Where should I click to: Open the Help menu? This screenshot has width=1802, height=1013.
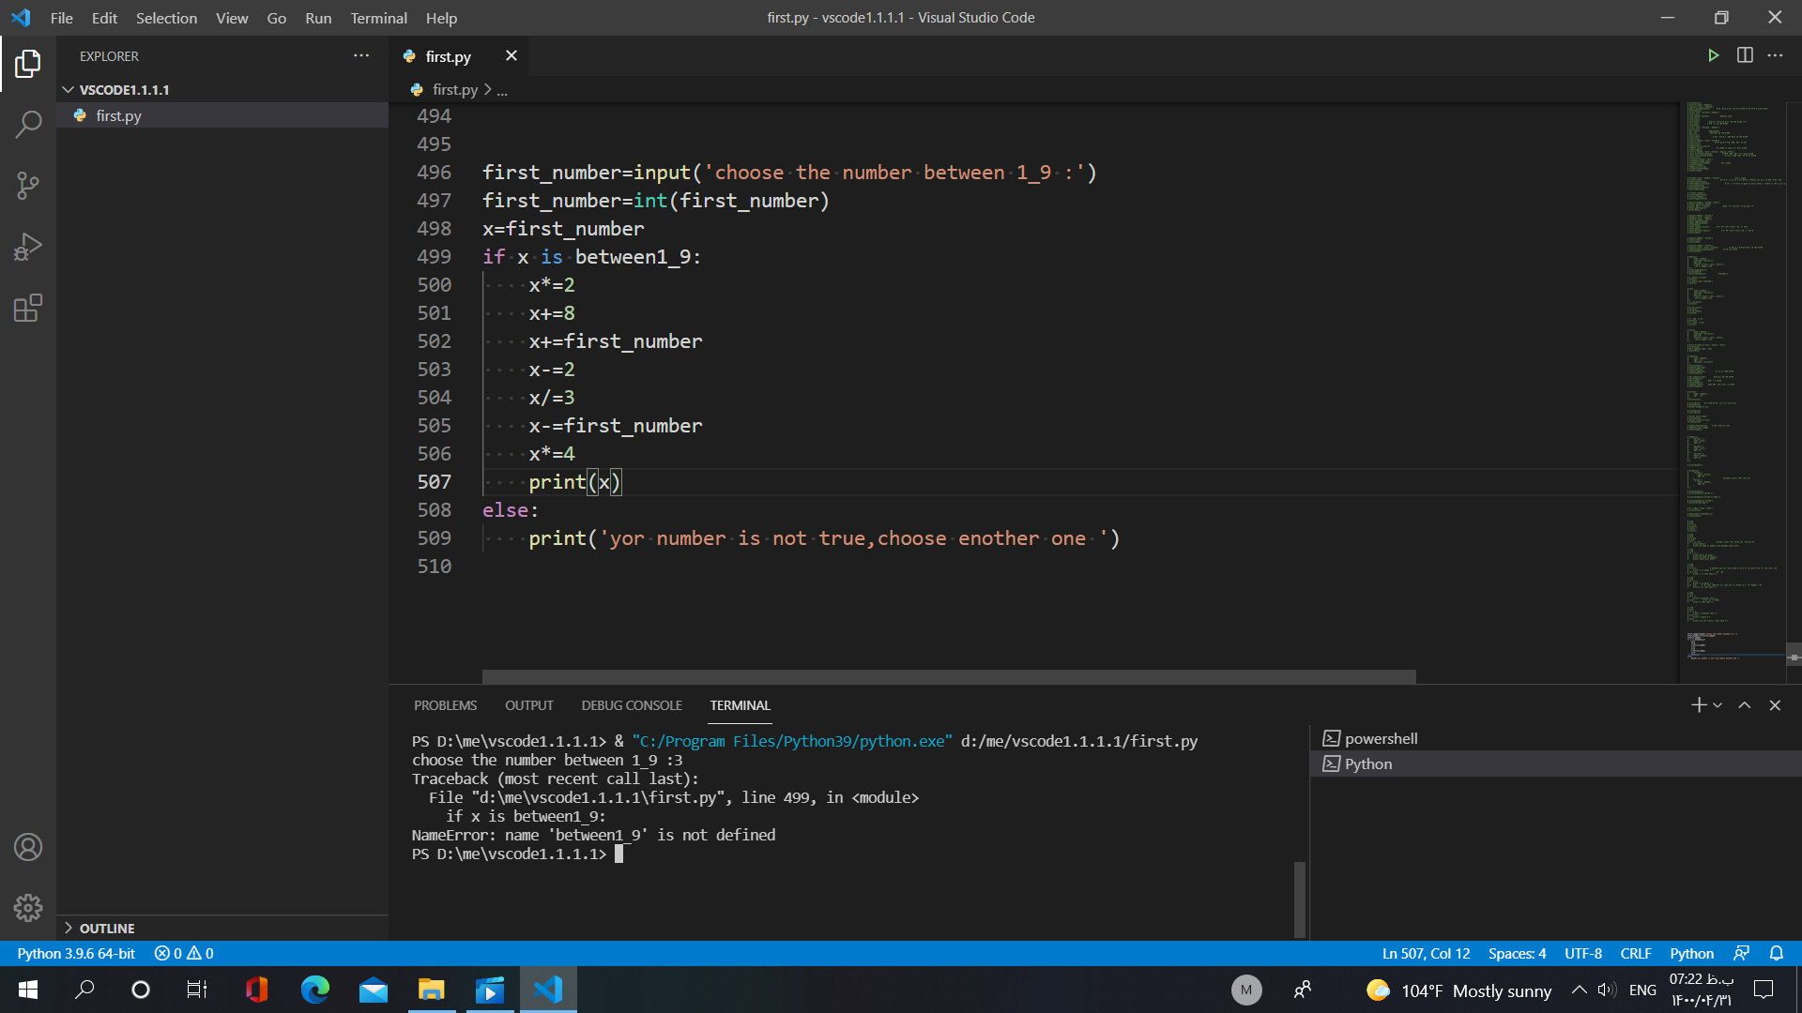pyautogui.click(x=441, y=18)
